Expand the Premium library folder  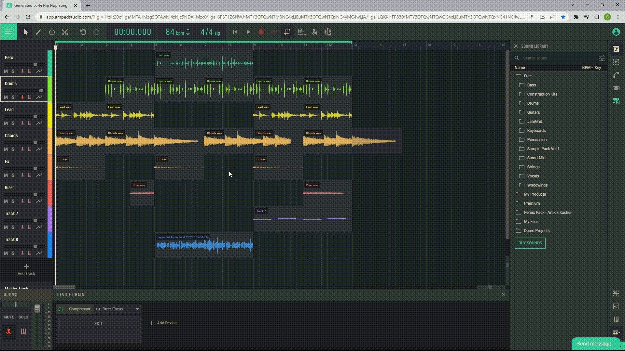532,203
